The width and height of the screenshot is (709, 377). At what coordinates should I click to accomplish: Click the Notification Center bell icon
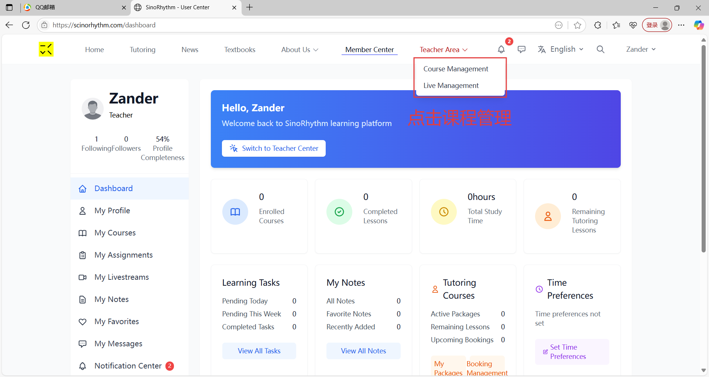(83, 366)
